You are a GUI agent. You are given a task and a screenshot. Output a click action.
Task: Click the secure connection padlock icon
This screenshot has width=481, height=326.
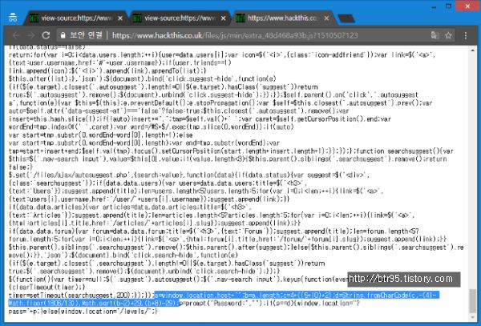(63, 35)
